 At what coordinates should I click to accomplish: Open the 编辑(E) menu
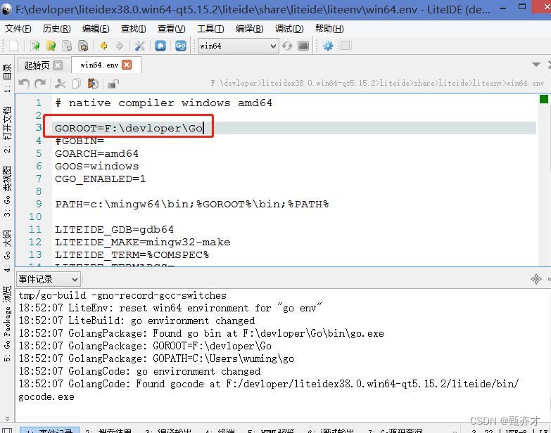point(96,29)
